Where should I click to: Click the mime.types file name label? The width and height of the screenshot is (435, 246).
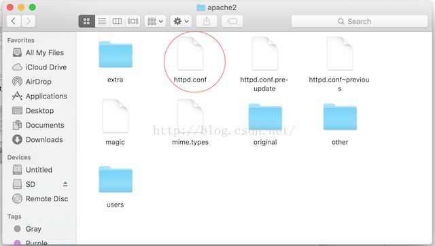[x=190, y=142]
